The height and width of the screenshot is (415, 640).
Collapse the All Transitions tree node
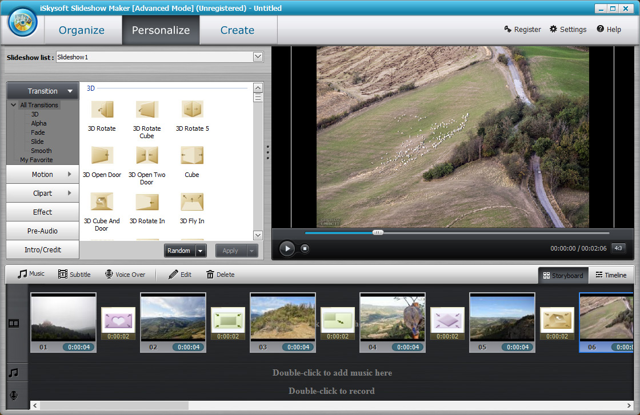[x=14, y=105]
